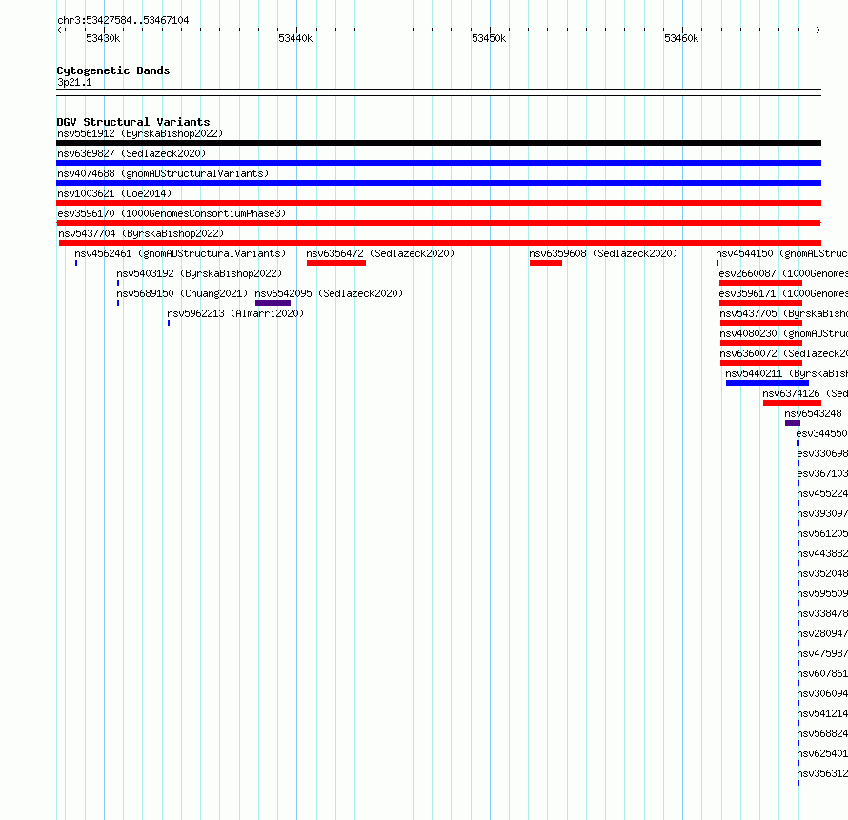Open the label starting nsv356312
The height and width of the screenshot is (820, 848).
click(822, 773)
